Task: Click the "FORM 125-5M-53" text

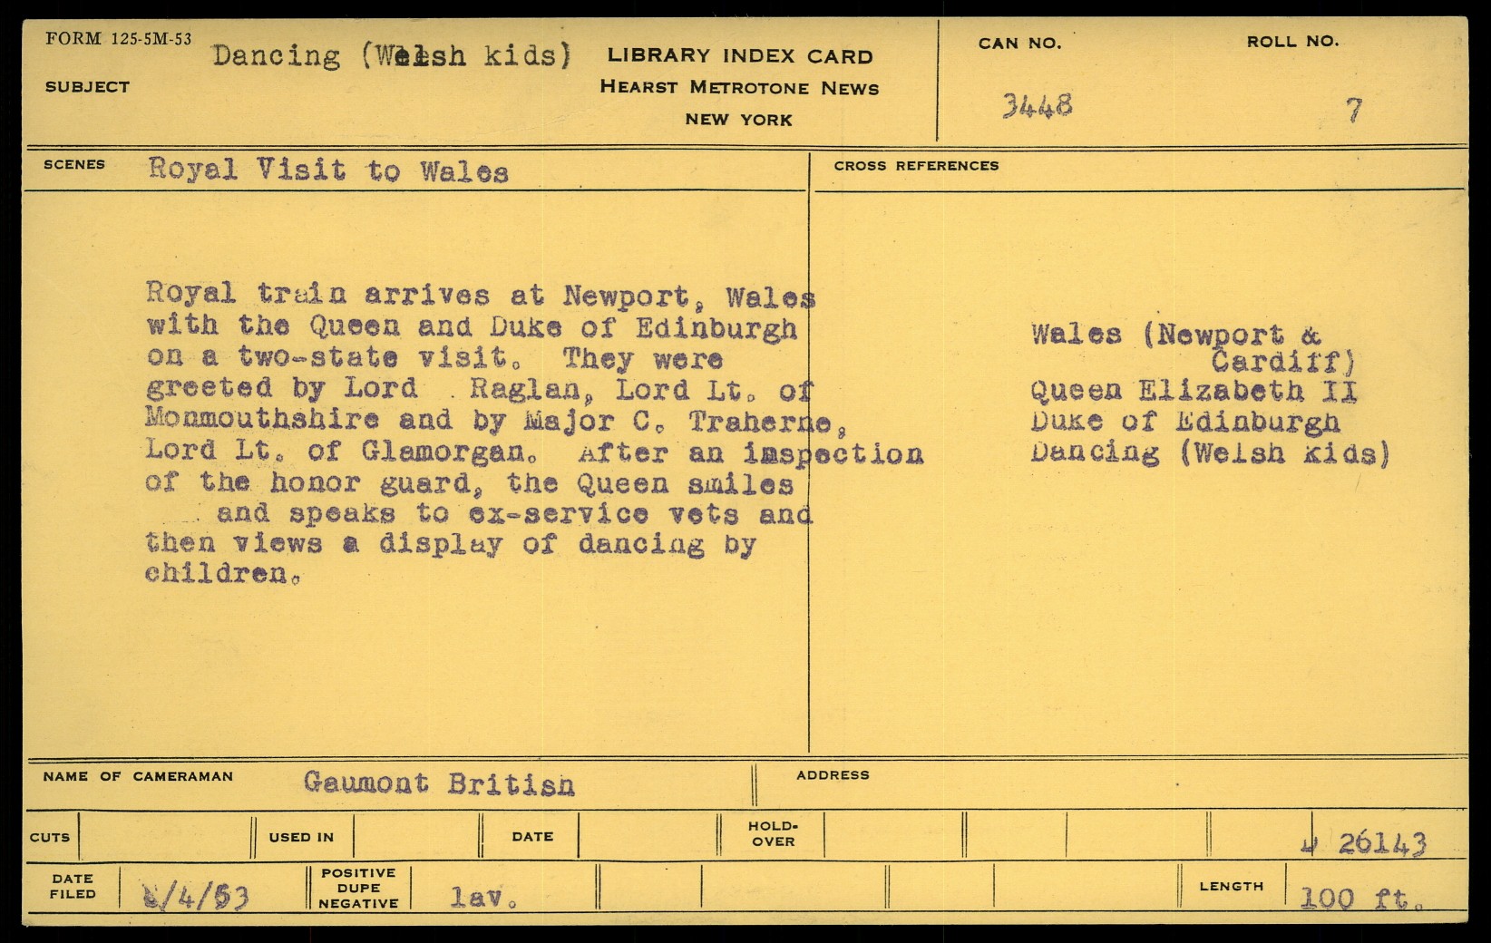Action: click(x=118, y=39)
